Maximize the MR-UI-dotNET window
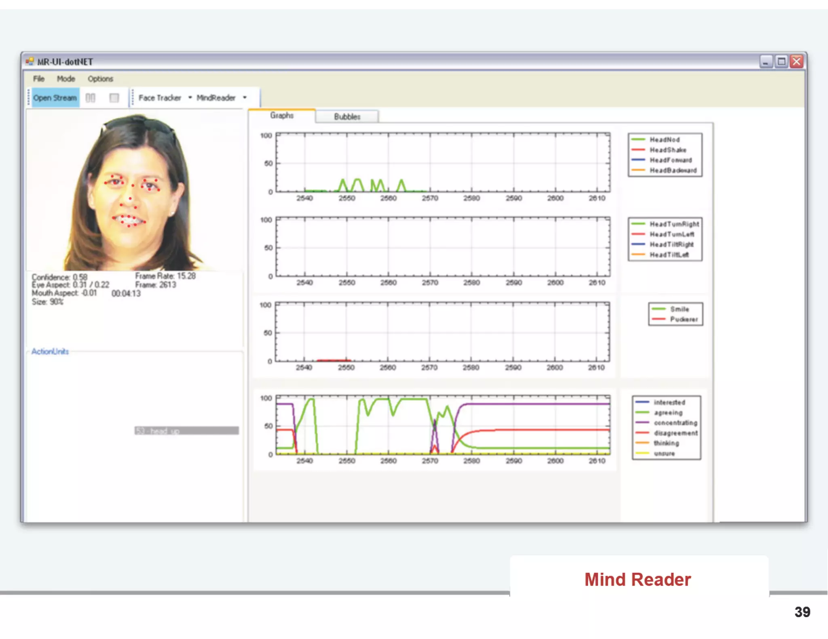This screenshot has width=828, height=639. (x=782, y=62)
